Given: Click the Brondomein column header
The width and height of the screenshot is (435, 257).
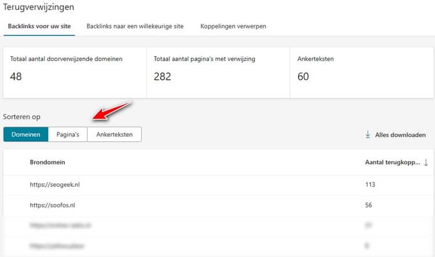Looking at the screenshot, I should (48, 162).
